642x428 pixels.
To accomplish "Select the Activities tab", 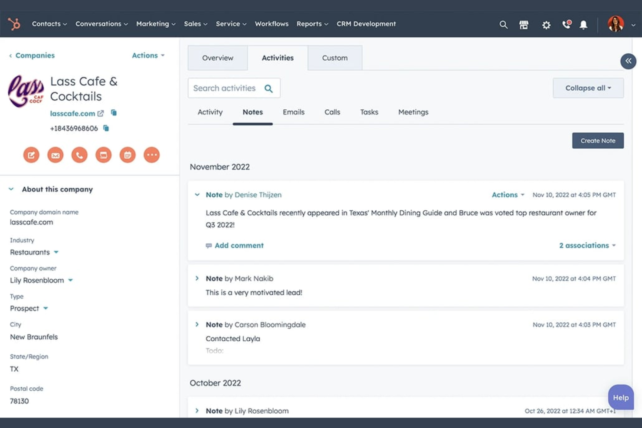I will [x=278, y=58].
